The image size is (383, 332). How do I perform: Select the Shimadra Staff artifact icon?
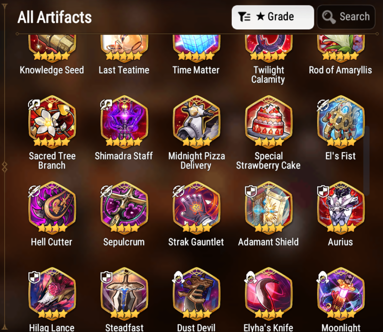pyautogui.click(x=124, y=122)
